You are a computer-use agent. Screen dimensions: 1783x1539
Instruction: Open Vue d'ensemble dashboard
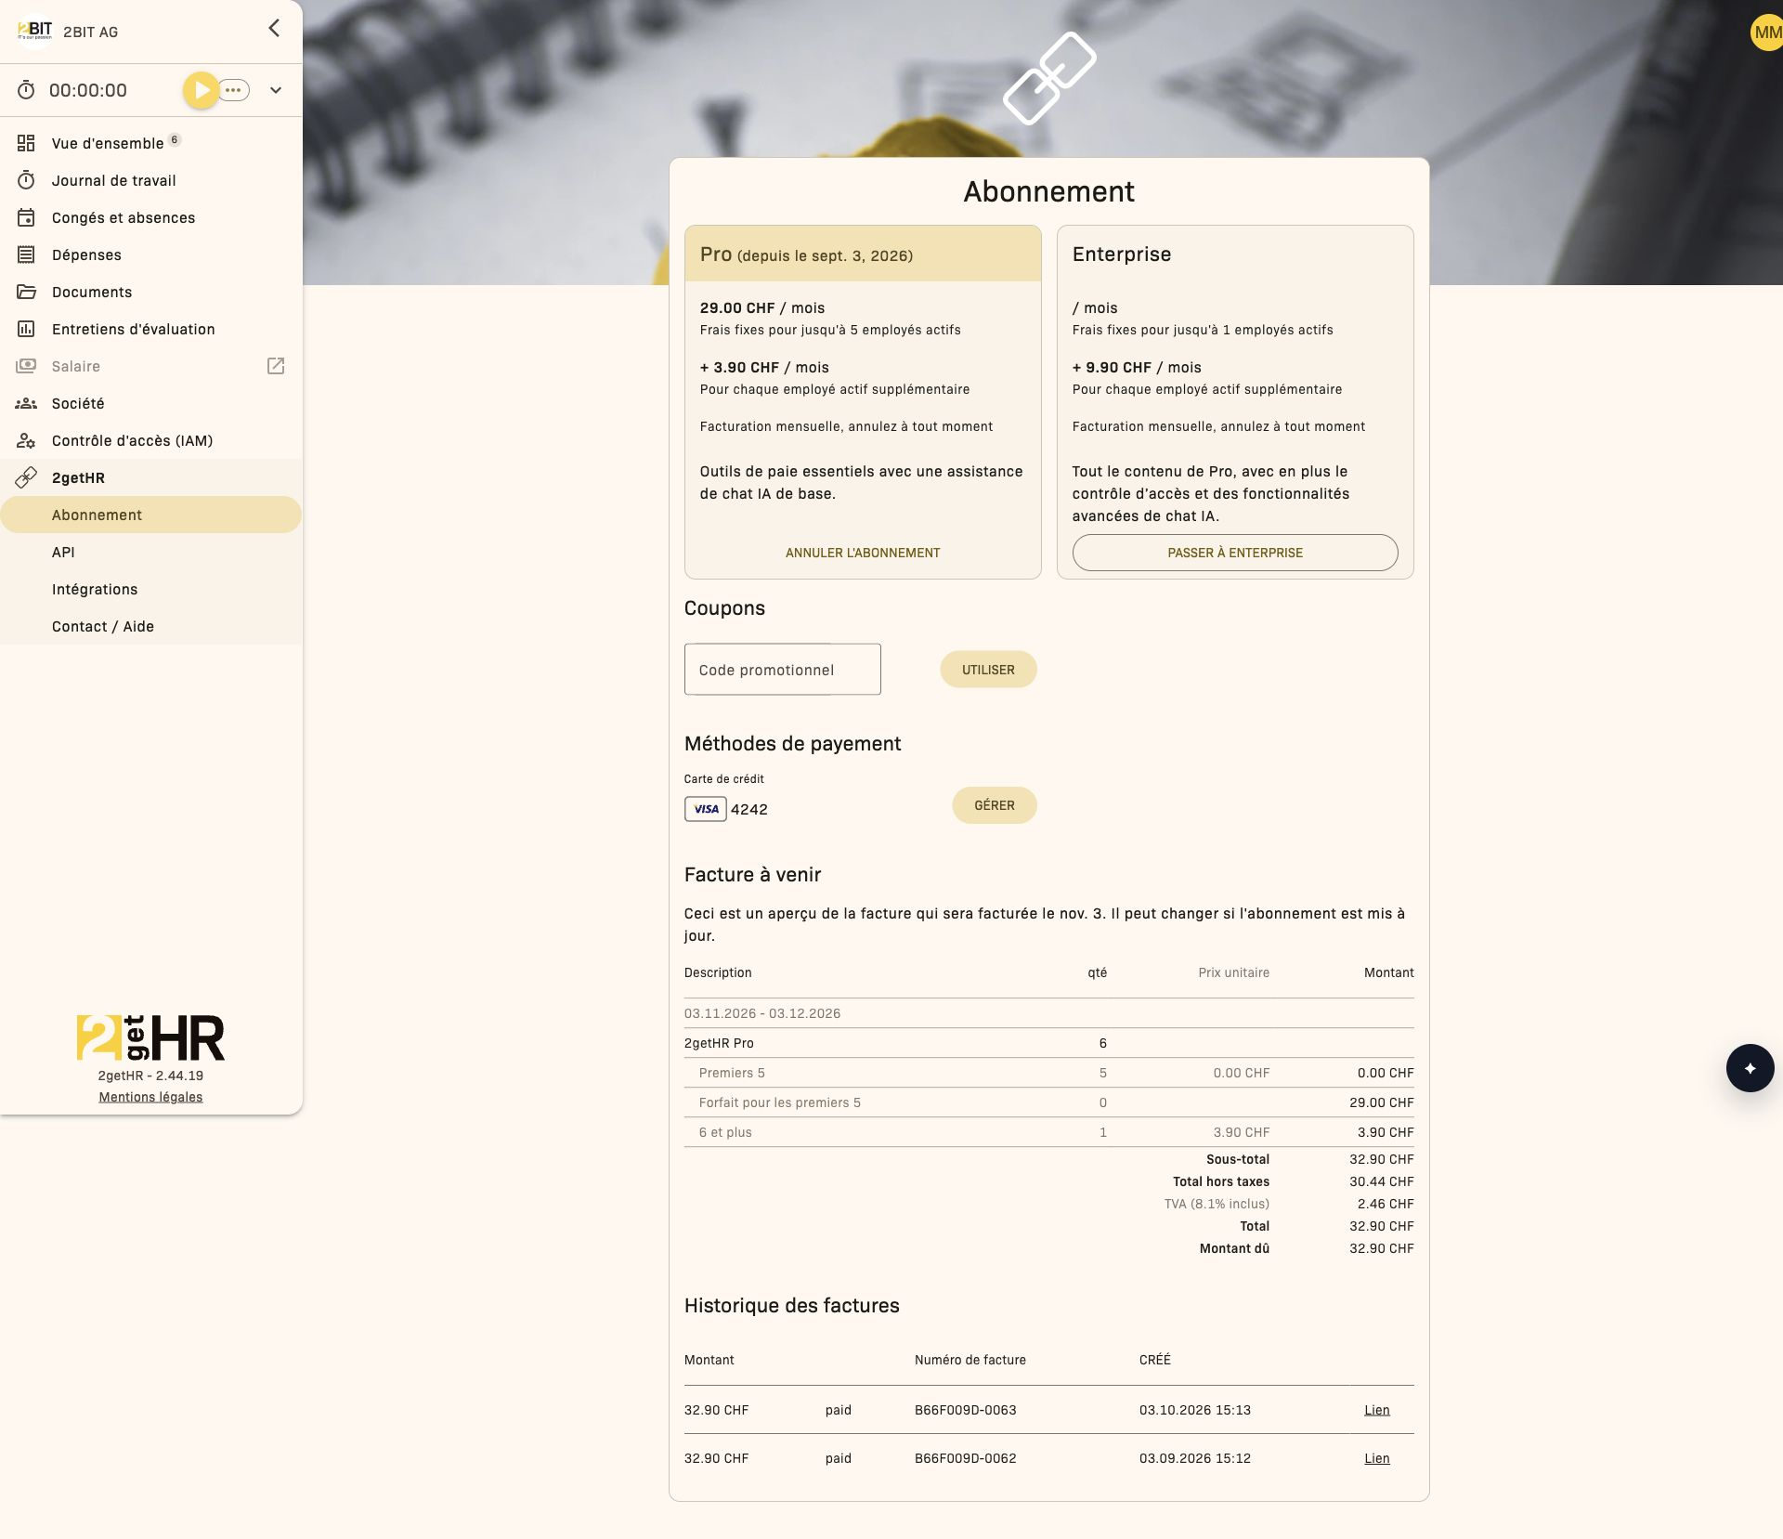tap(151, 143)
